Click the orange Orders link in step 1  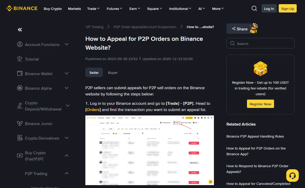93,109
